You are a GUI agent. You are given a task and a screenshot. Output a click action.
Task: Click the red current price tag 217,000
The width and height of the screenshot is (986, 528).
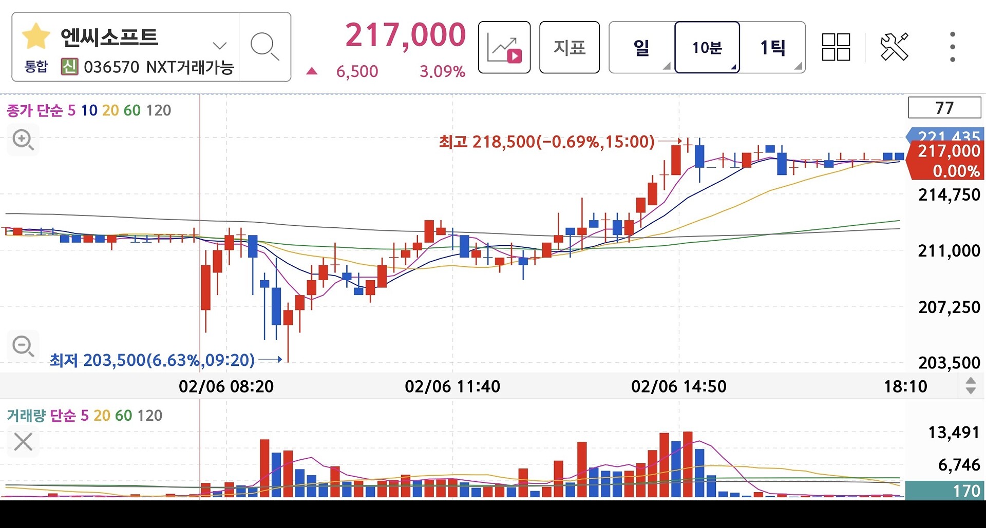click(945, 161)
